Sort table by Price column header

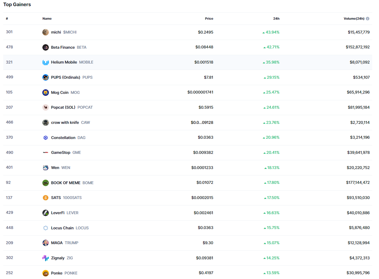pos(209,19)
